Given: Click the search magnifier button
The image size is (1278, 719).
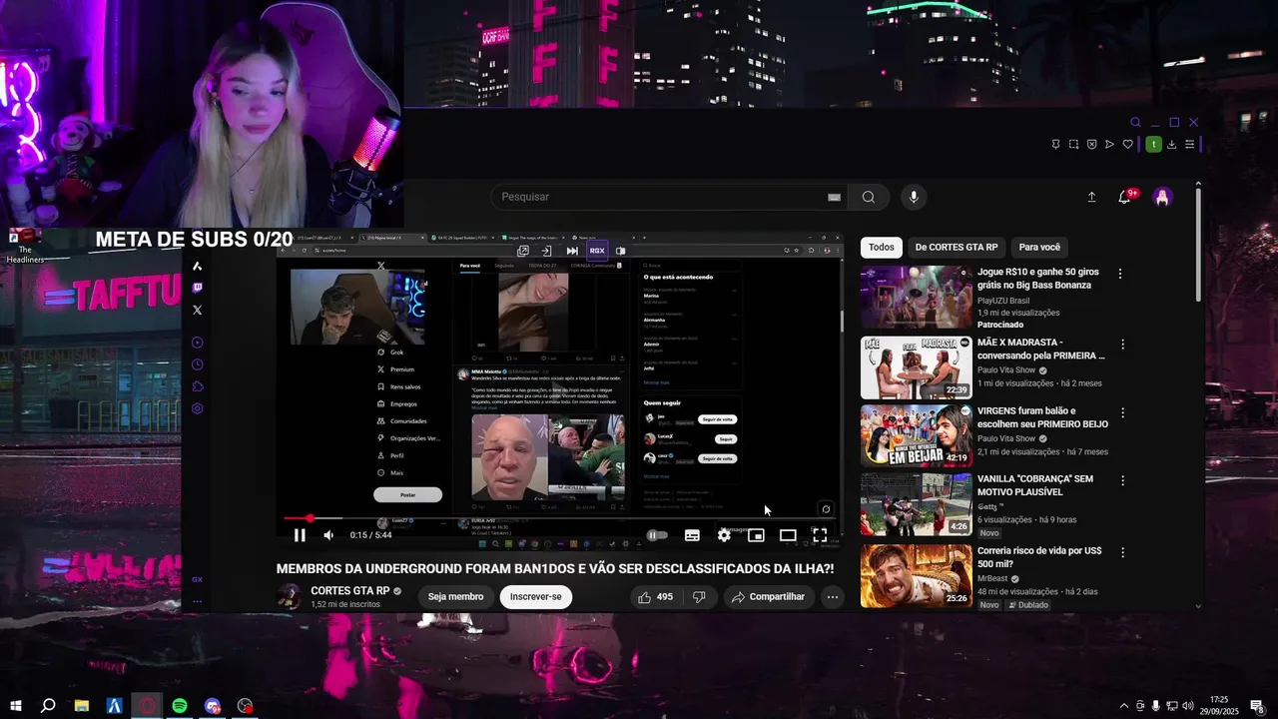Looking at the screenshot, I should tap(869, 197).
